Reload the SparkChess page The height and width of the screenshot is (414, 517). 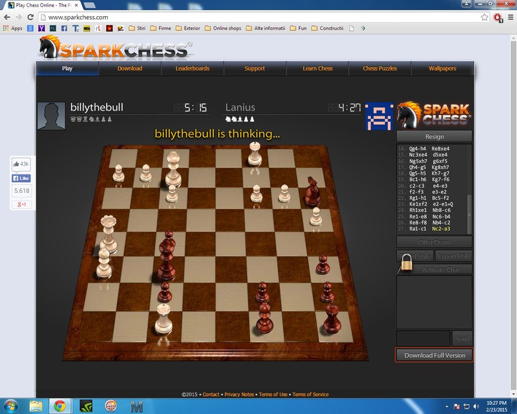30,17
